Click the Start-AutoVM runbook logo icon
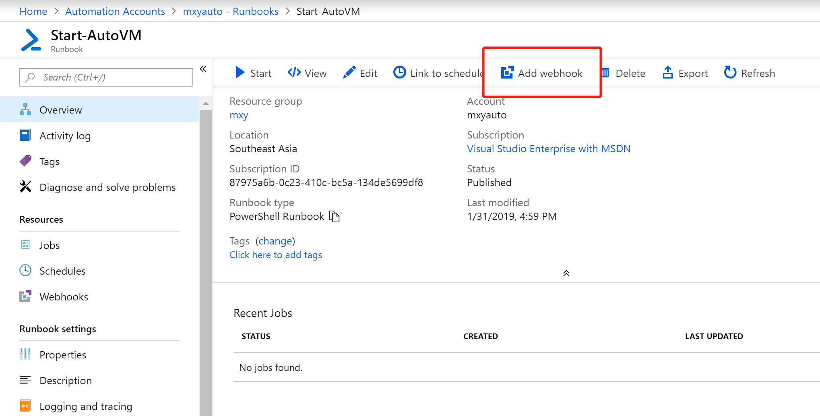Image resolution: width=820 pixels, height=416 pixels. coord(31,40)
